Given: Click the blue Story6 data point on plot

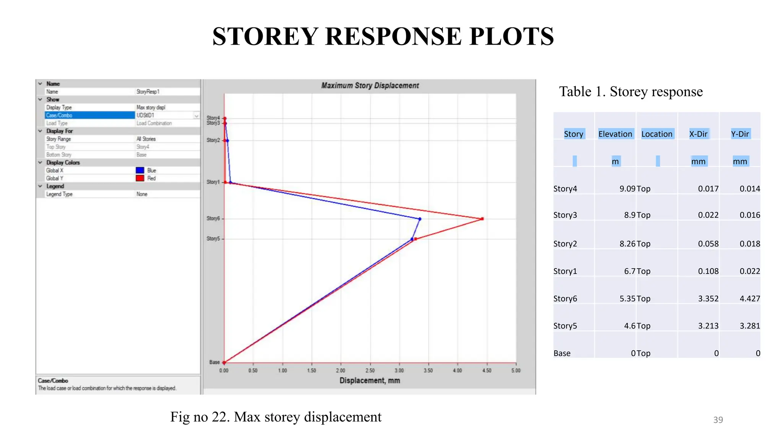Looking at the screenshot, I should pyautogui.click(x=420, y=219).
